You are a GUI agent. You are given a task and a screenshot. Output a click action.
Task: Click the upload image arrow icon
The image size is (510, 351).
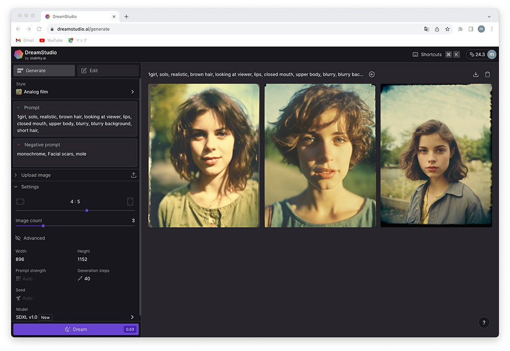[133, 175]
